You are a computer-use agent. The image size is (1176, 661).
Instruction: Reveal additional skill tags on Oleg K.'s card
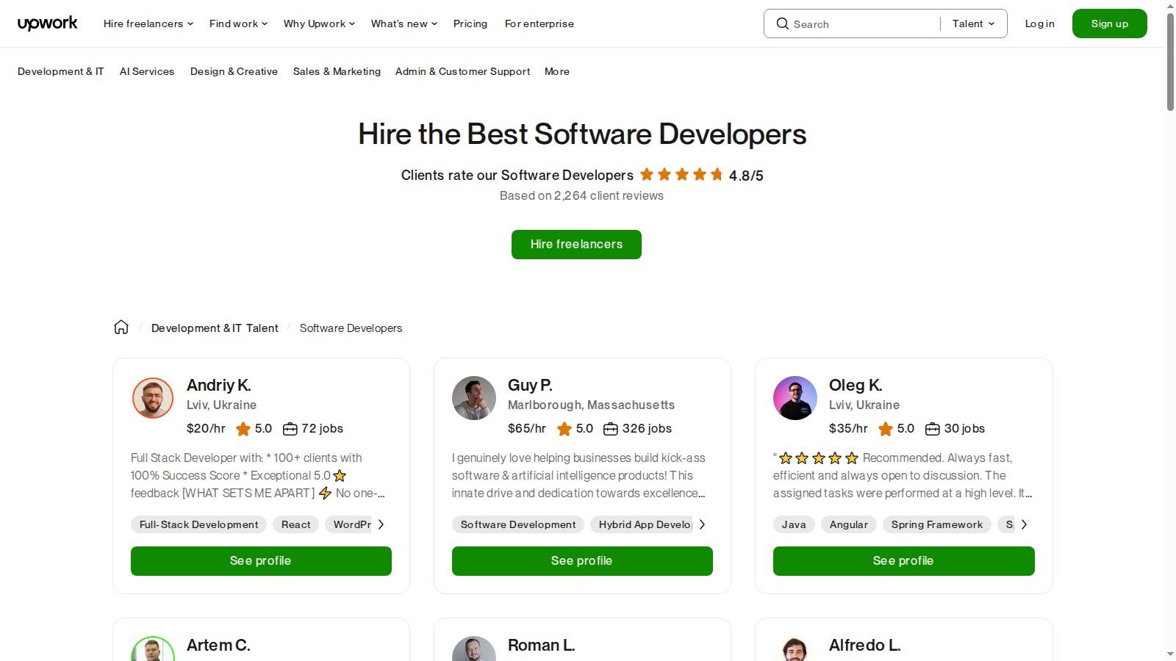tap(1024, 524)
